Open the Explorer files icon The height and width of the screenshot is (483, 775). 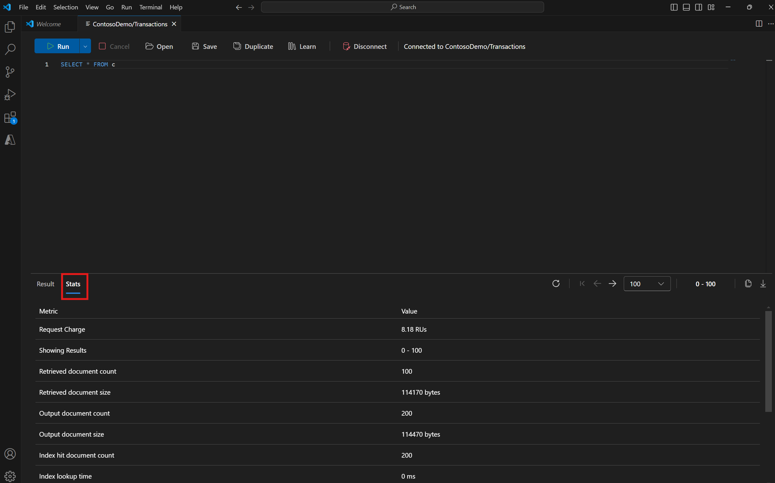[x=10, y=27]
